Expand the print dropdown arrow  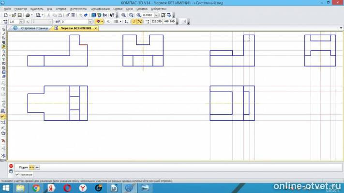[32, 15]
